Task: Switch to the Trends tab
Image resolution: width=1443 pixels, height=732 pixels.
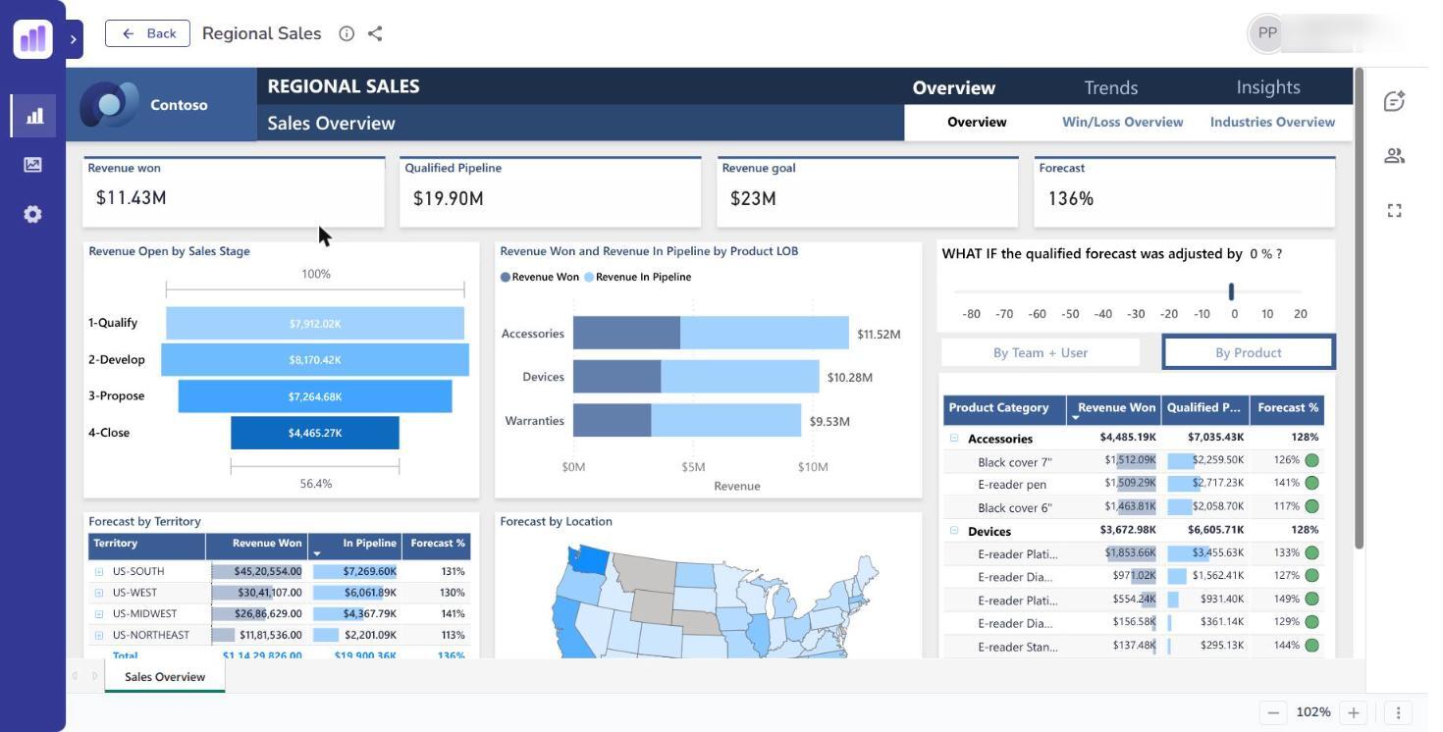Action: pos(1111,87)
